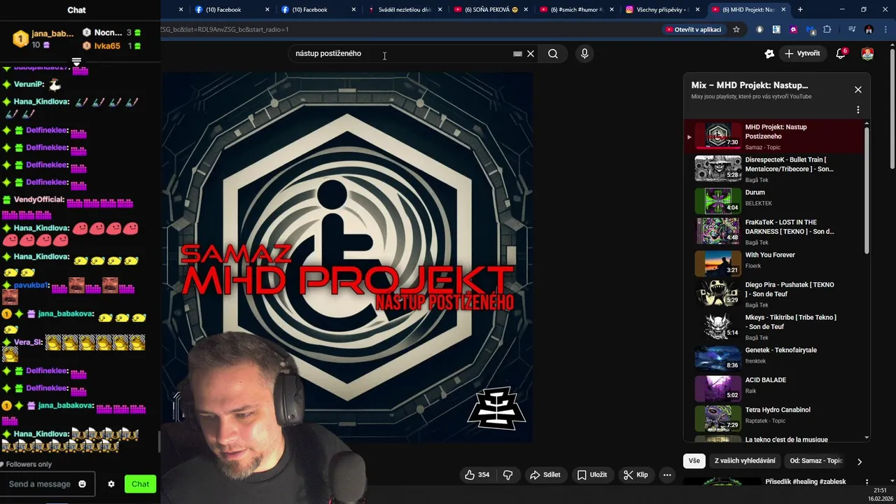
Task: Play DisrespecteK - Bullet Train from the mix
Action: [x=774, y=169]
